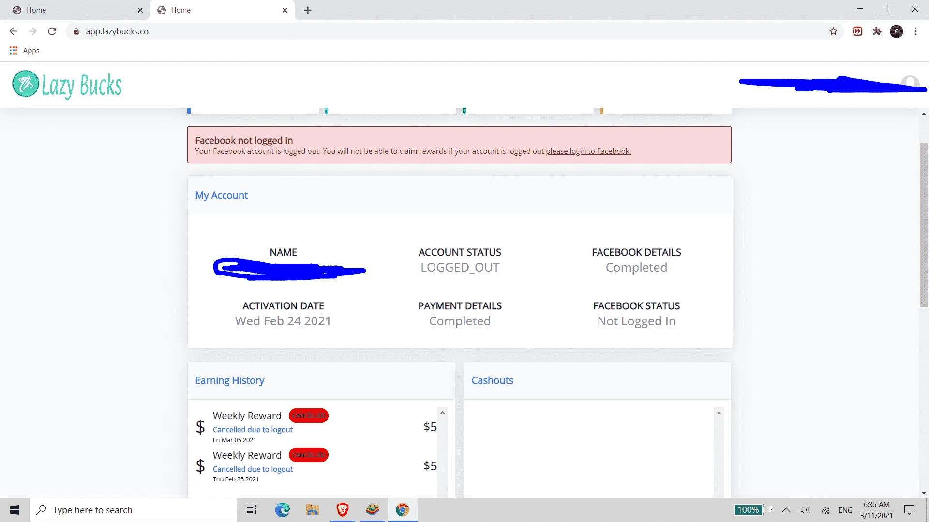Go back using the browser back arrow
The width and height of the screenshot is (929, 522).
13,31
